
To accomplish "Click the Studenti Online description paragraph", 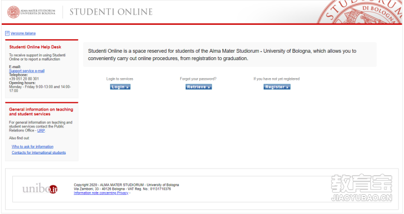I will click(x=222, y=54).
